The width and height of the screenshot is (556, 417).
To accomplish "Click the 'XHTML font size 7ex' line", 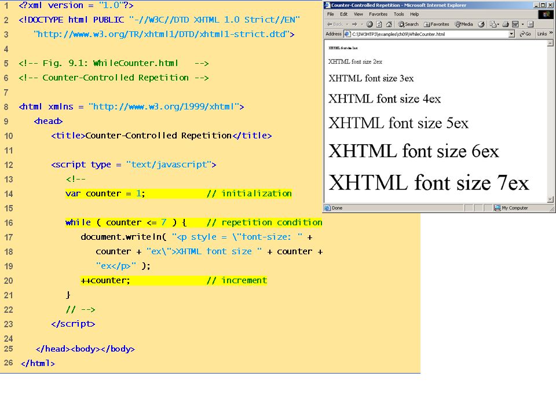I will pyautogui.click(x=429, y=183).
